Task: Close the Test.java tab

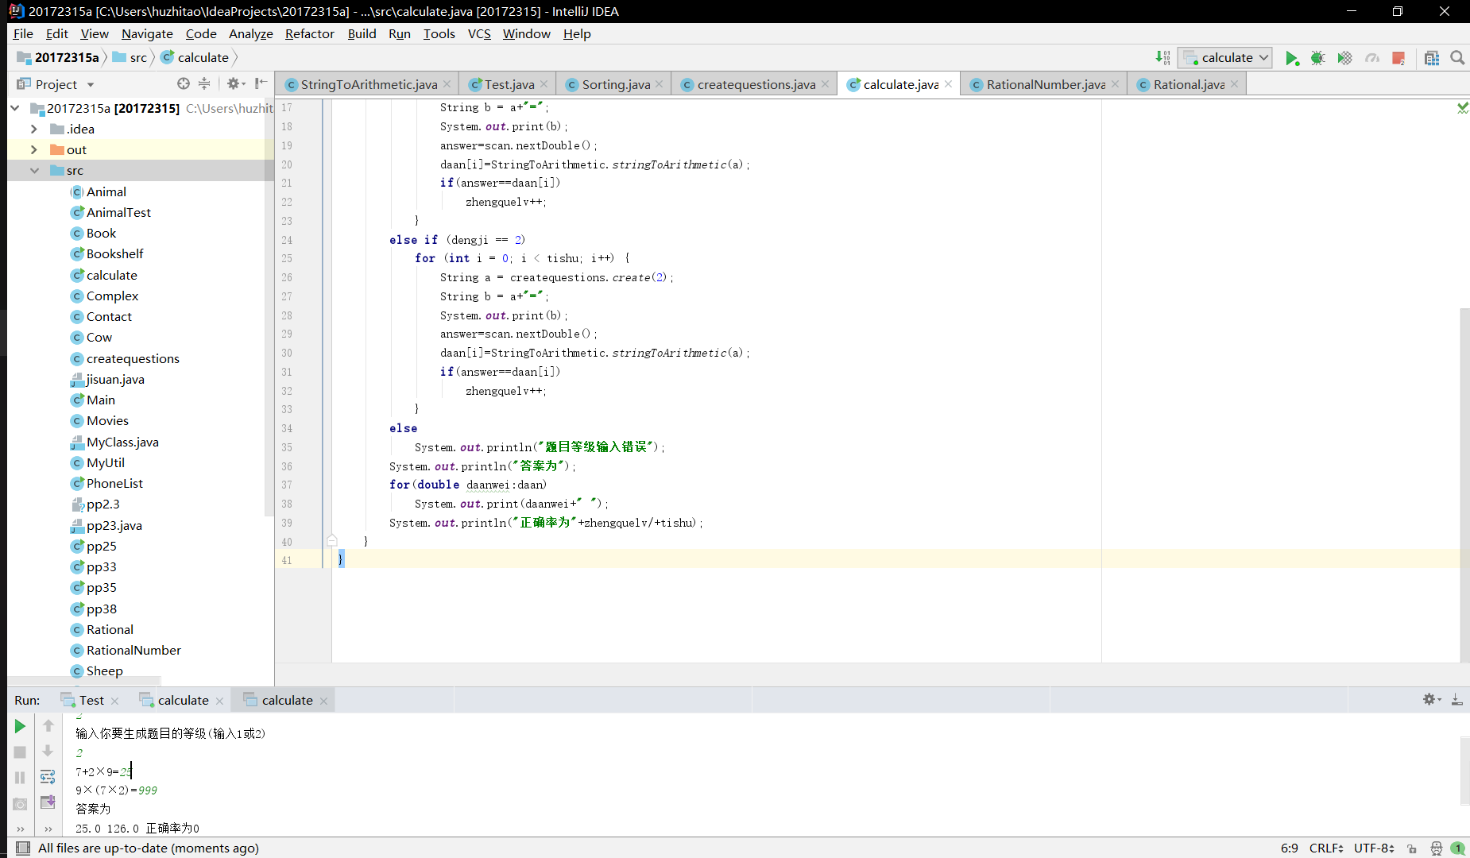Action: [x=544, y=84]
